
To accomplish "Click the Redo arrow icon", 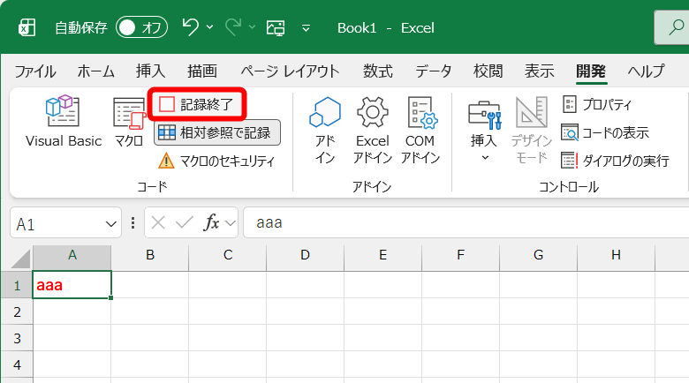I will [233, 27].
